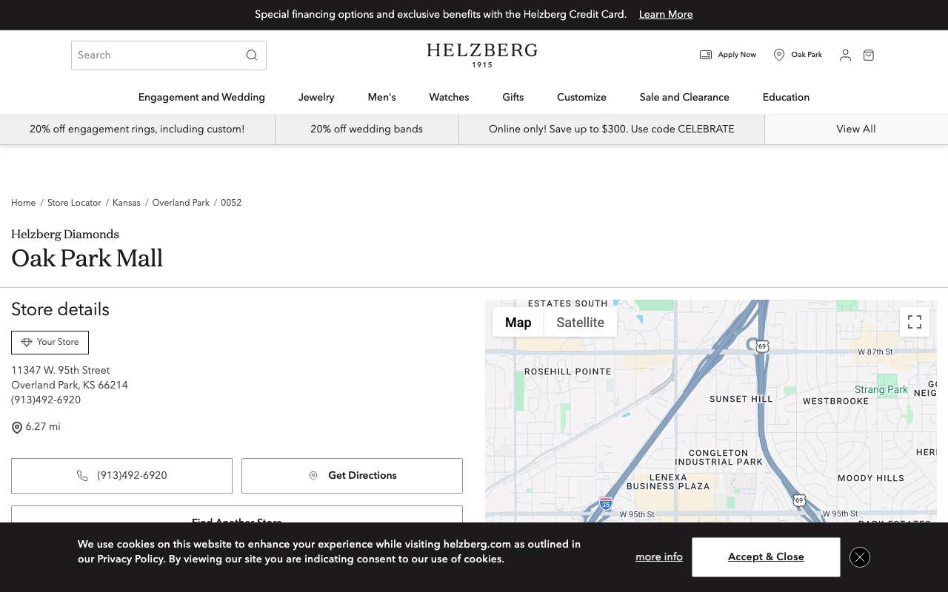This screenshot has height=592, width=948.
Task: Click the 6.27 mi distance pin icon
Action: click(x=17, y=428)
